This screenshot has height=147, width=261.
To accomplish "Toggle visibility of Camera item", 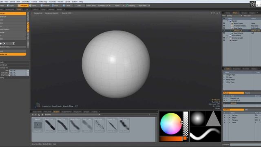I will pyautogui.click(x=224, y=40).
